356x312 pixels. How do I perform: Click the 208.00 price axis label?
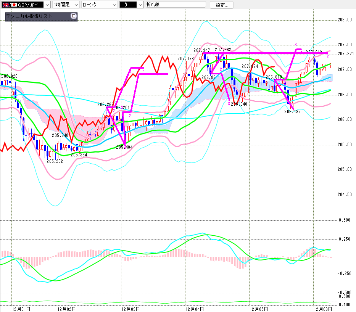[x=345, y=20]
